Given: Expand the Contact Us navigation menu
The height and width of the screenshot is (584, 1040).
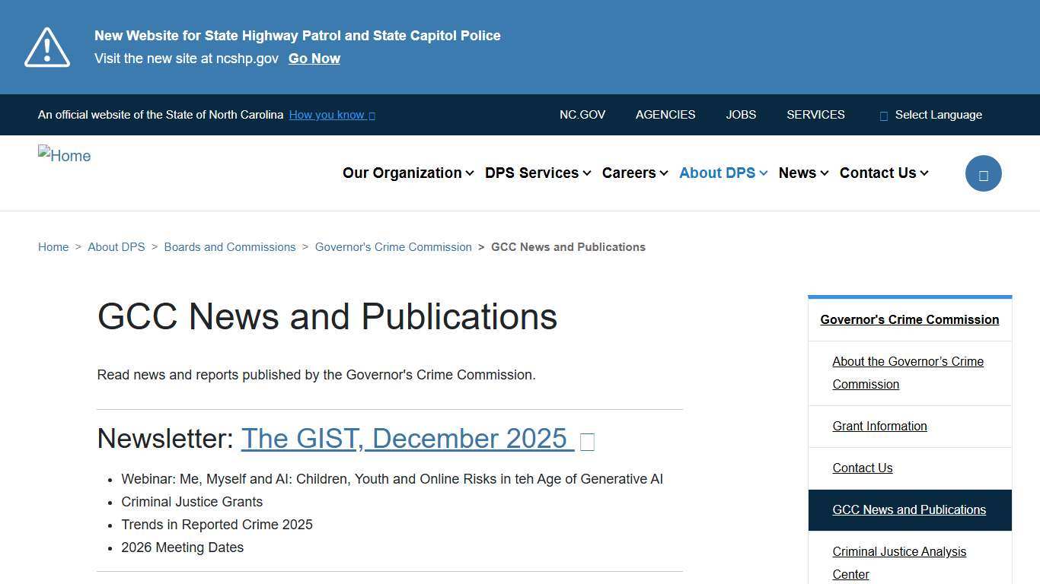Looking at the screenshot, I should 878,173.
